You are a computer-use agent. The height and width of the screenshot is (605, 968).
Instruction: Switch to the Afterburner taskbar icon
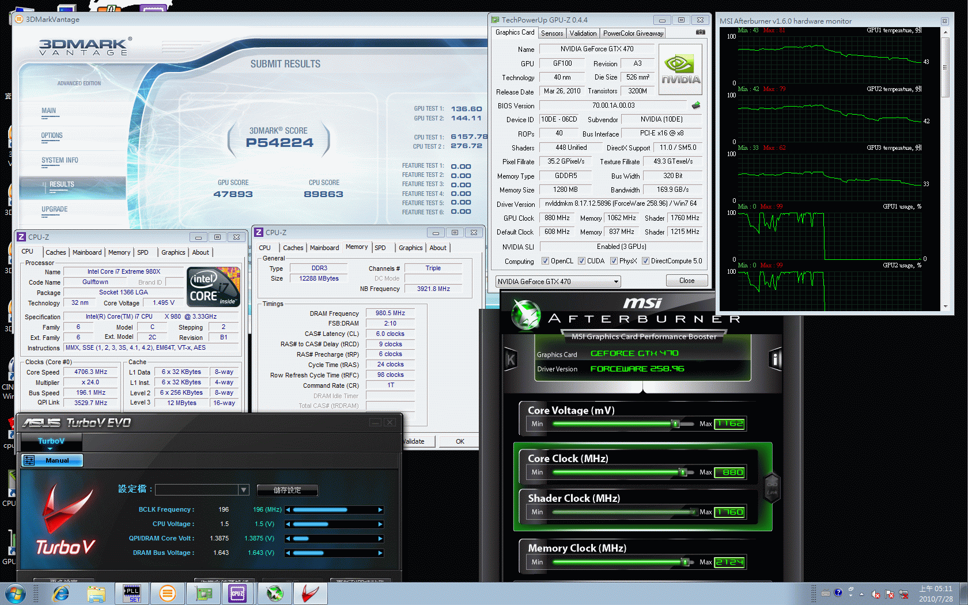tap(275, 593)
